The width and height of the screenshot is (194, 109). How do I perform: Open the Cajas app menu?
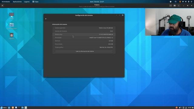pyautogui.click(x=35, y=2)
